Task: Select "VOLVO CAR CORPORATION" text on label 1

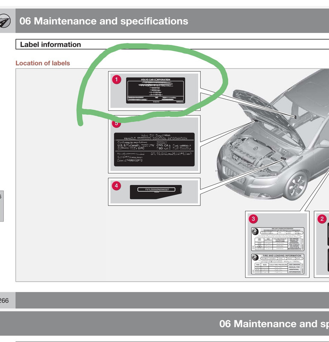Action: 156,80
